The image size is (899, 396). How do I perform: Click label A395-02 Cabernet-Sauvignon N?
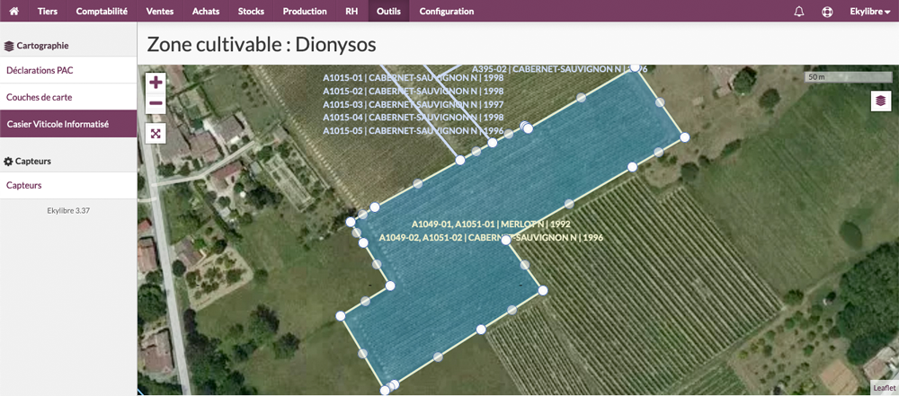point(559,69)
